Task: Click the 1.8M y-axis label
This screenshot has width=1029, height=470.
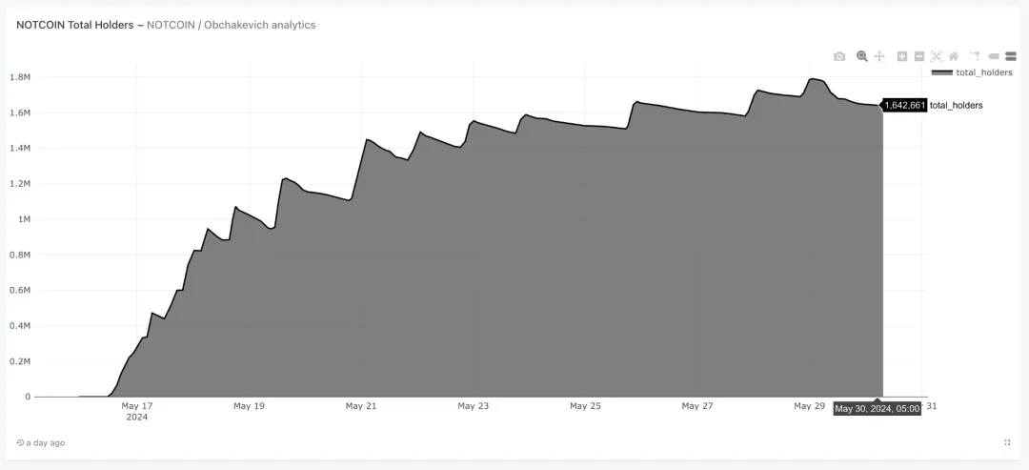Action: coord(19,77)
